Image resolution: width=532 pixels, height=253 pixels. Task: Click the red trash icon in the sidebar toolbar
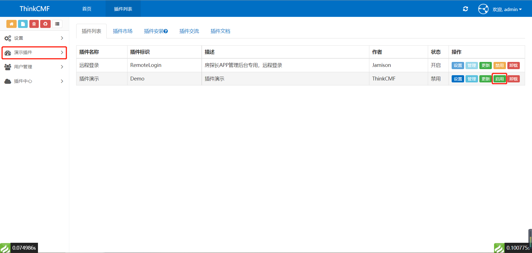(34, 24)
